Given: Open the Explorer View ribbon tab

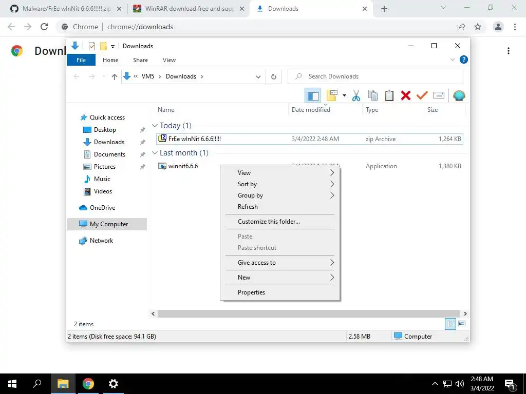Looking at the screenshot, I should 169,60.
